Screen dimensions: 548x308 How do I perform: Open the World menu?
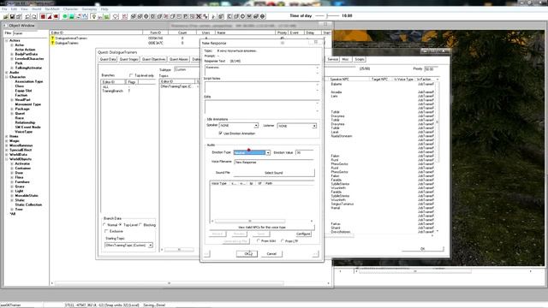(36, 9)
